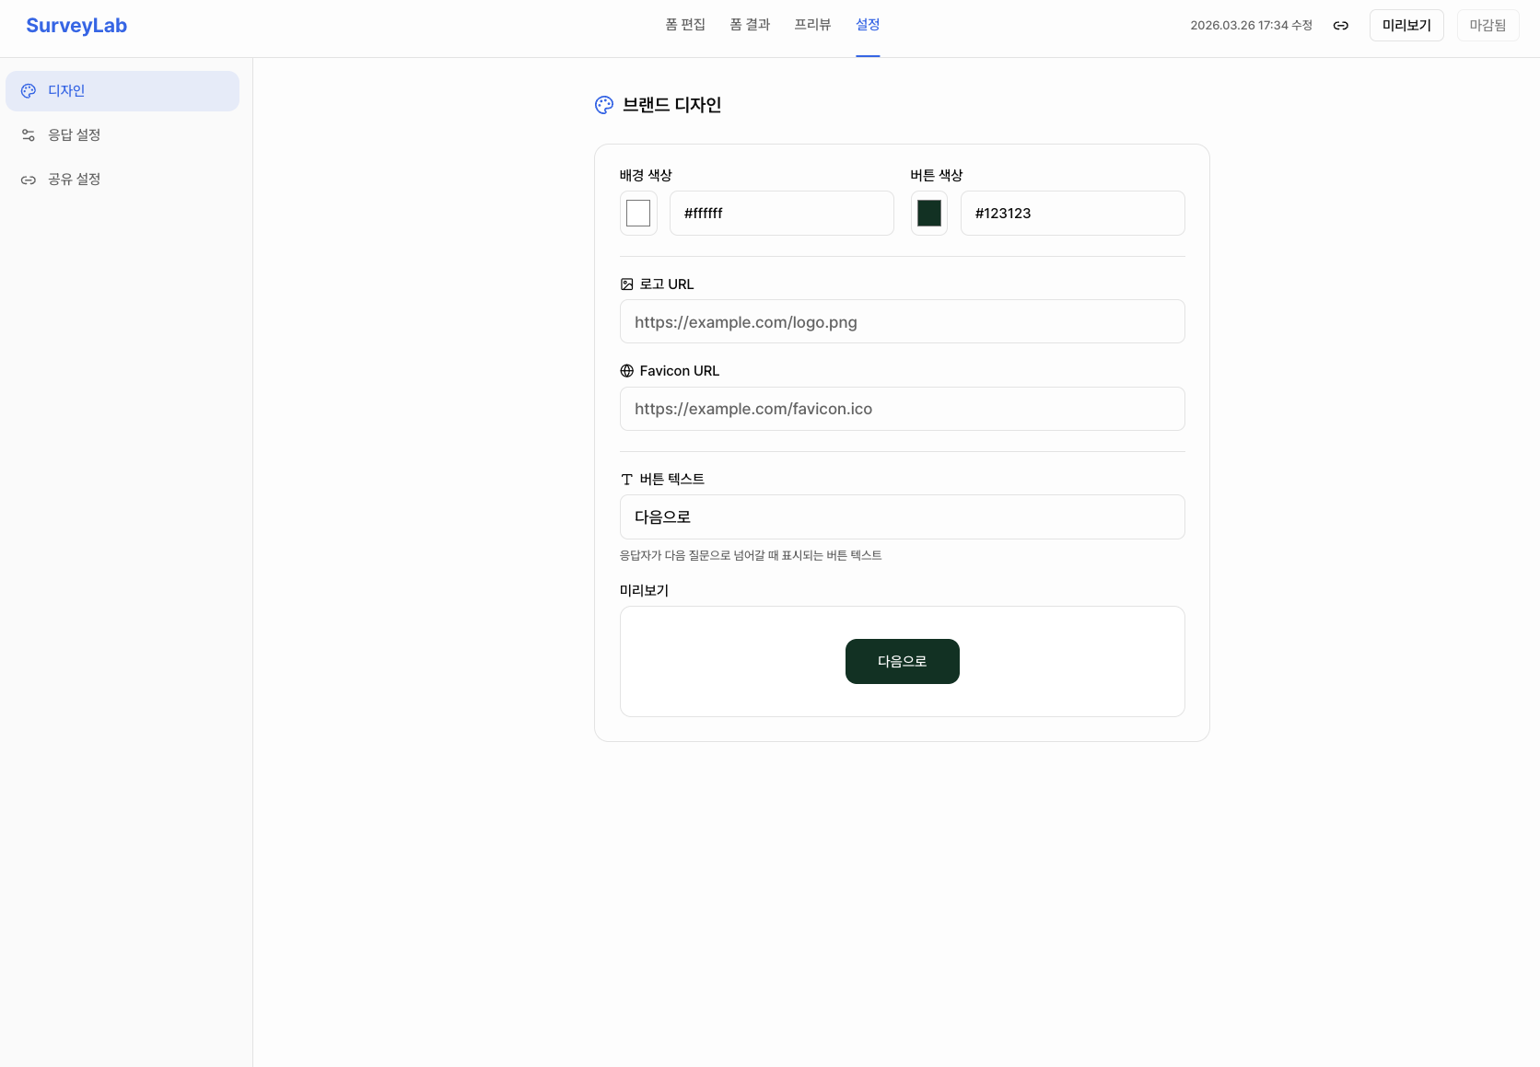Click the dark 다음으로 preview button
Viewport: 1540px width, 1067px height.
902,661
